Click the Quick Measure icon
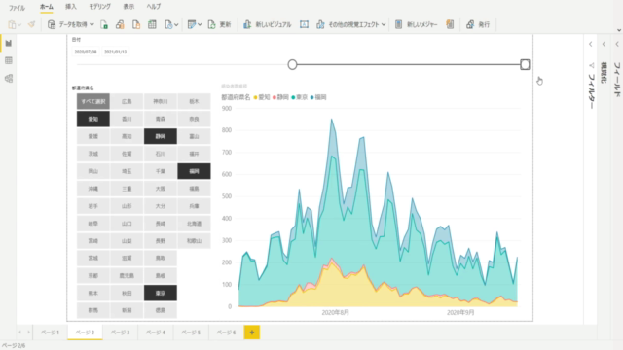 tap(450, 24)
